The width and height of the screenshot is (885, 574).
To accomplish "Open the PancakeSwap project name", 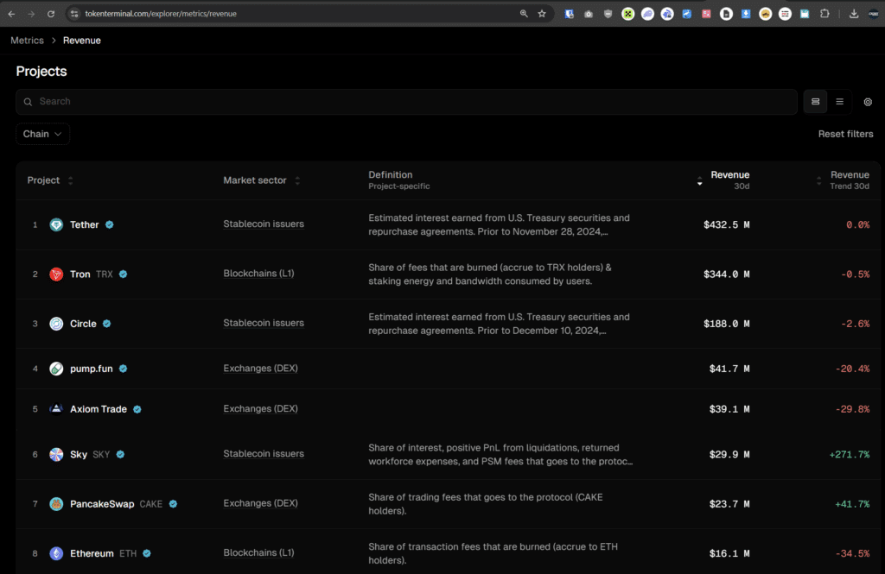I will [102, 504].
